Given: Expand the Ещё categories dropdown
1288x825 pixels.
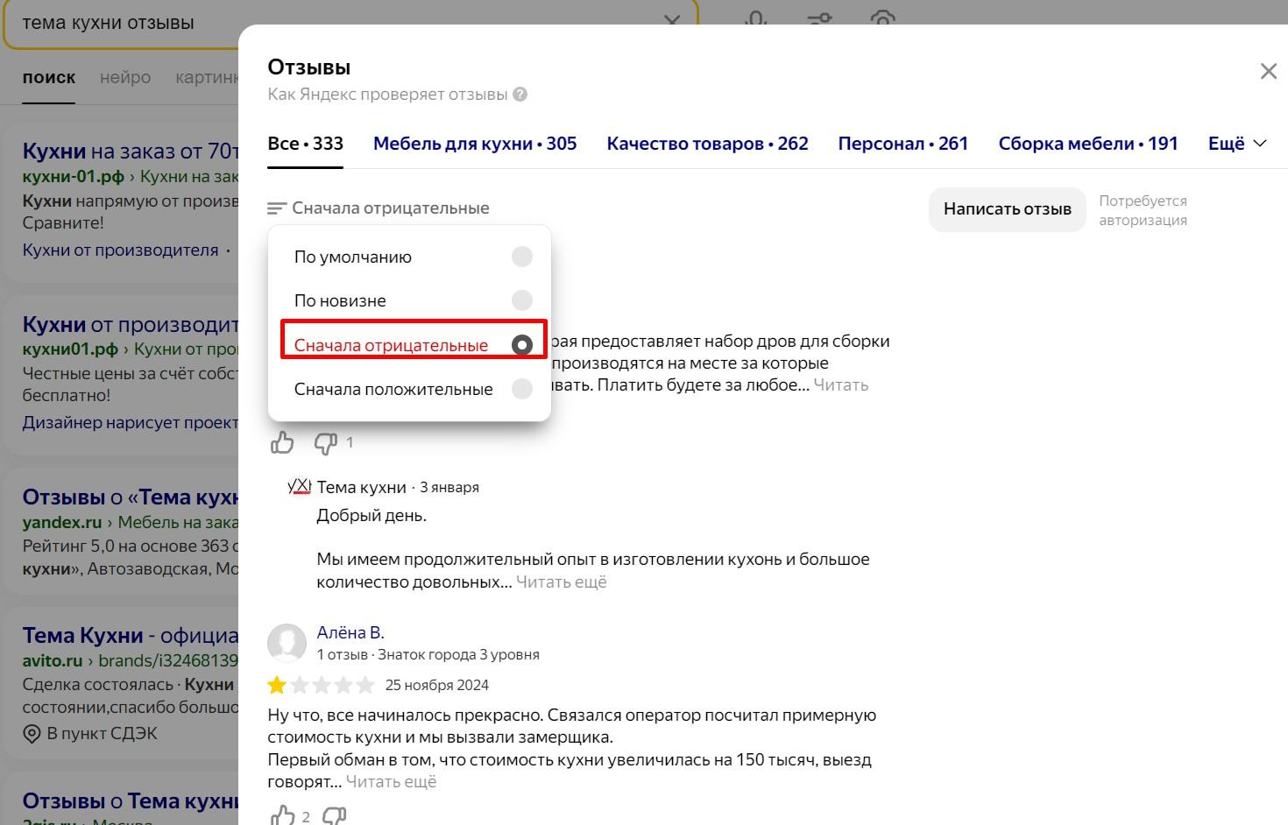Looking at the screenshot, I should (x=1237, y=144).
